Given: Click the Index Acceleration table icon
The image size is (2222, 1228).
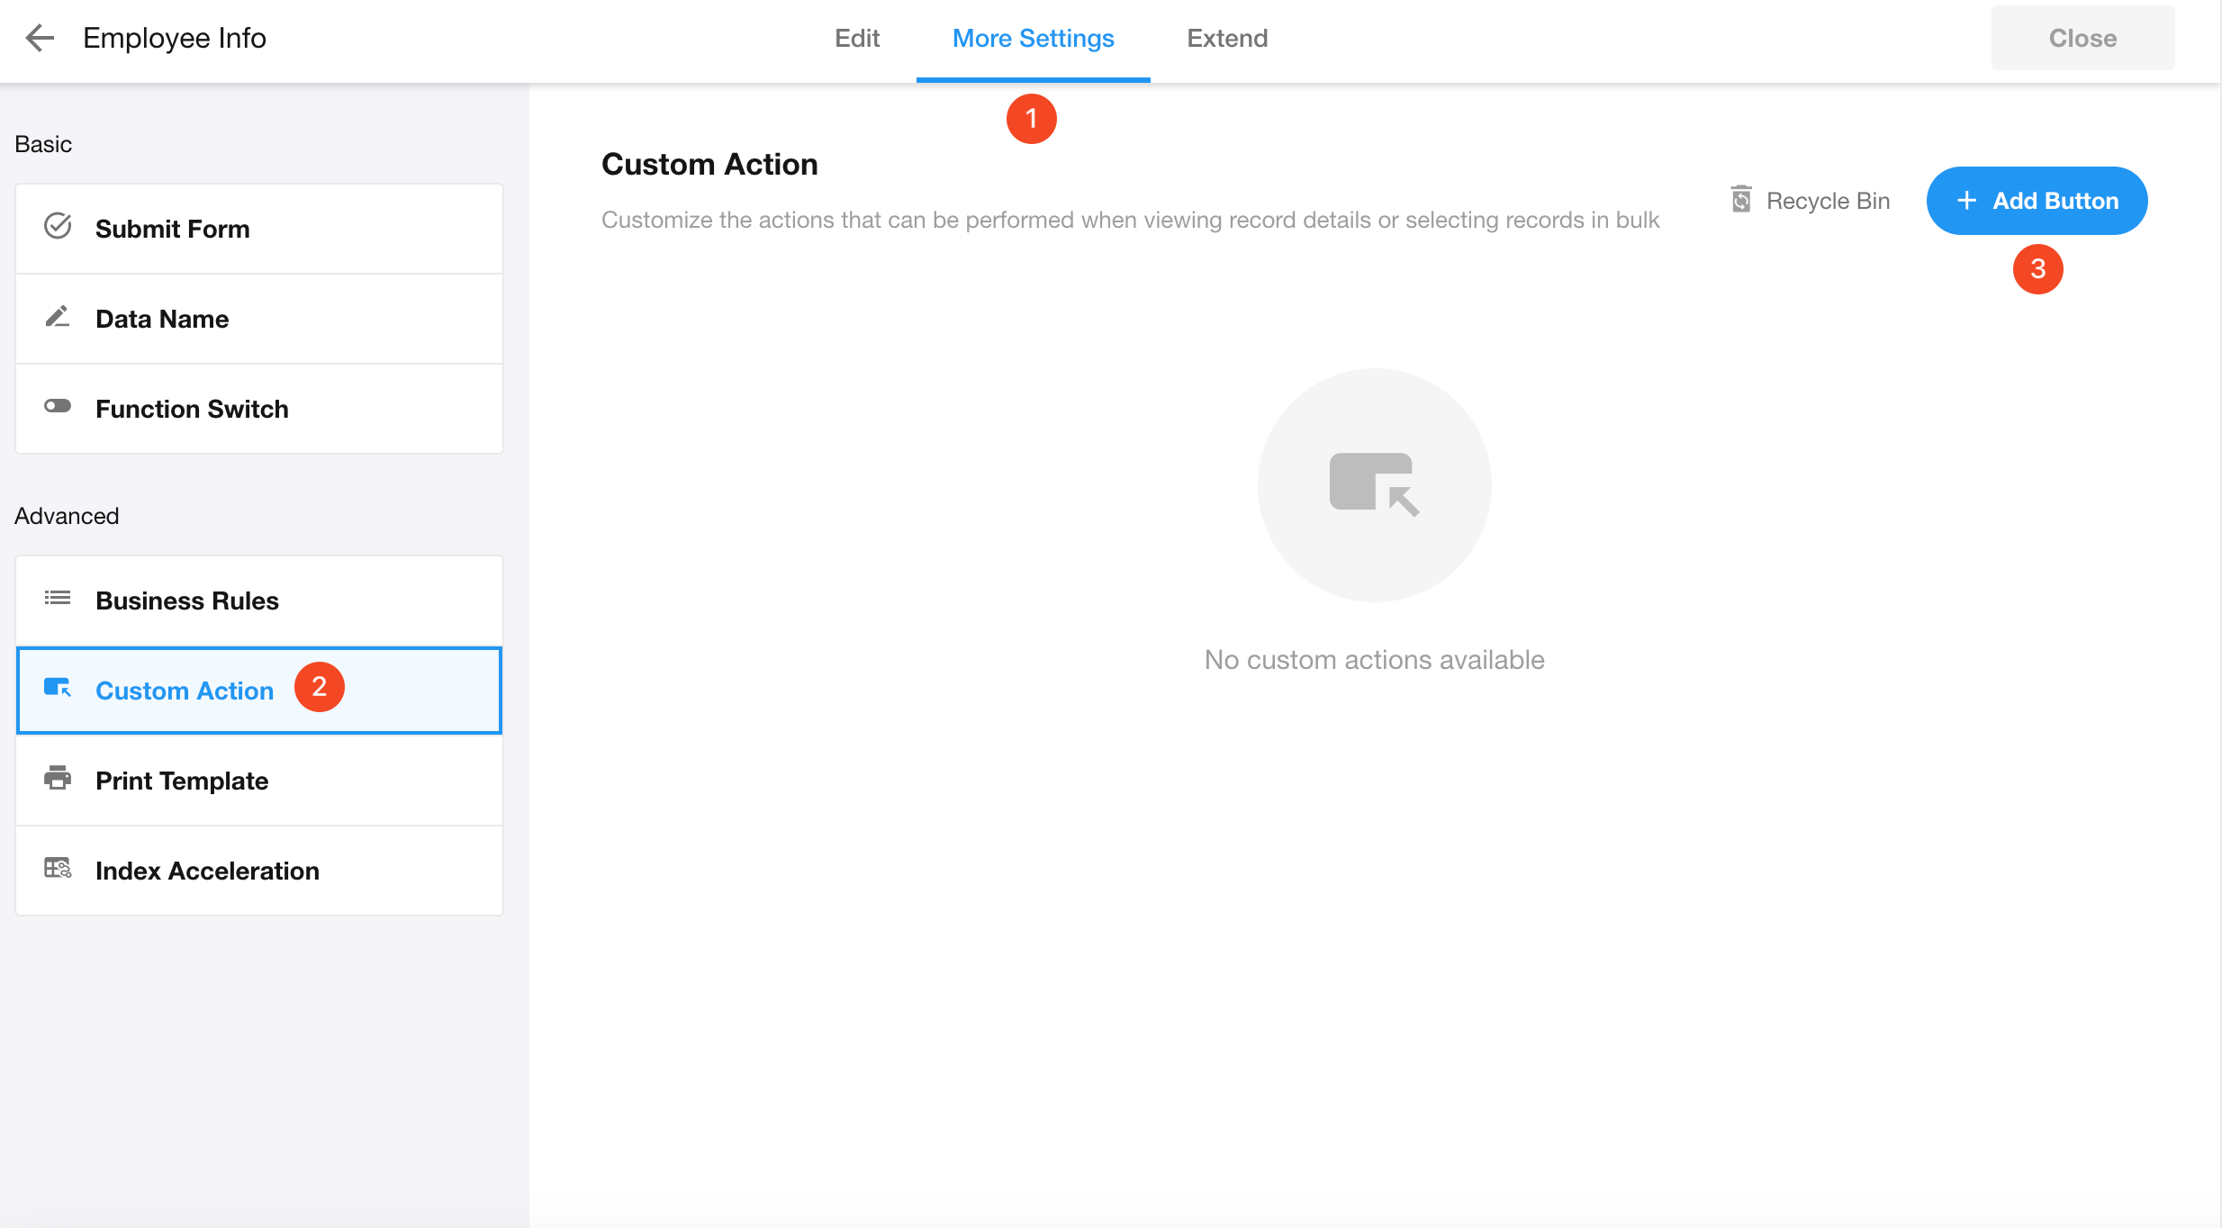Looking at the screenshot, I should (58, 869).
